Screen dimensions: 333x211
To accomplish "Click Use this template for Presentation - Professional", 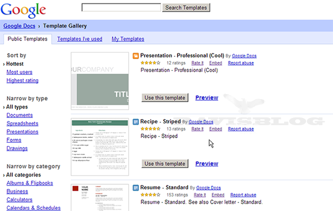I will (165, 97).
